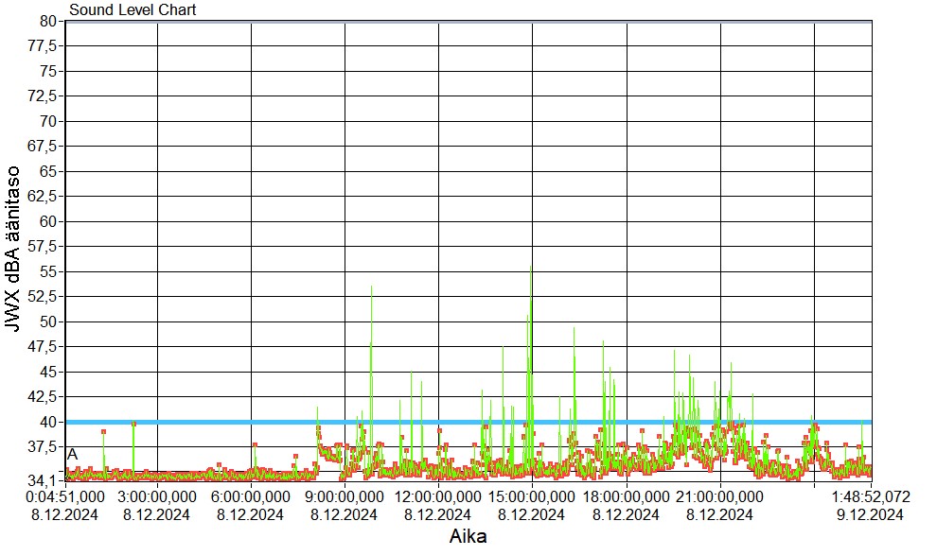The width and height of the screenshot is (937, 556).
Task: Click the 9.12.2024 date label
Action: (x=869, y=514)
